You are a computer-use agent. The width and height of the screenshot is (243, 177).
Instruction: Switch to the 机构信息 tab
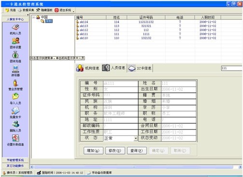[x=87, y=68]
